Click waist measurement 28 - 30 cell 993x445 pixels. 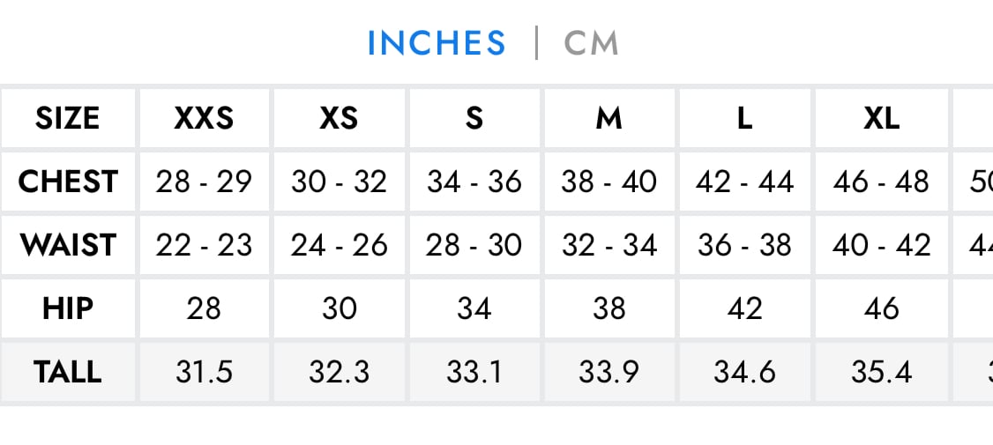click(x=474, y=245)
